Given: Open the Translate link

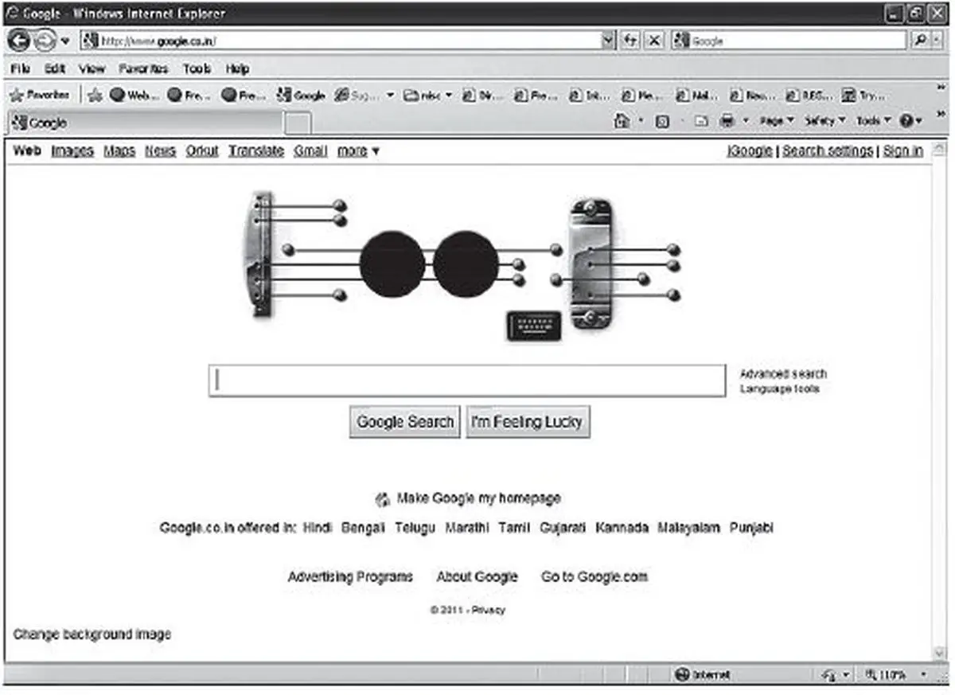Looking at the screenshot, I should 256,150.
